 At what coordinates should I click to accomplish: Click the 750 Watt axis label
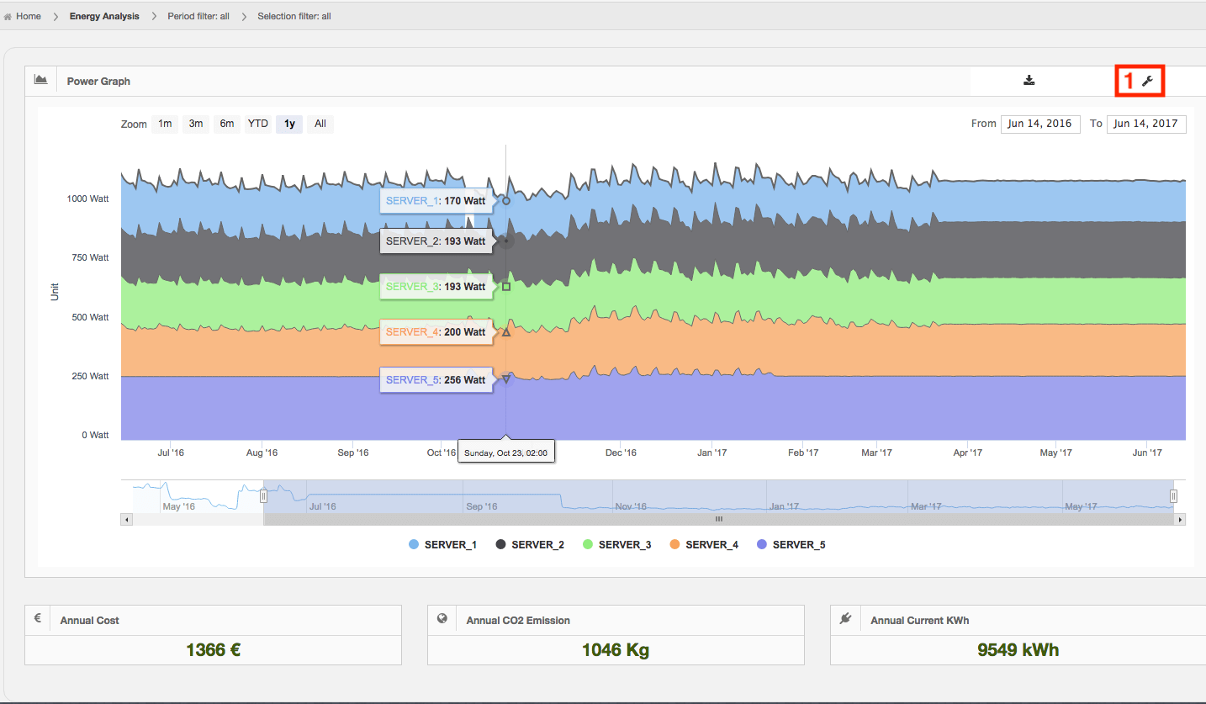91,257
